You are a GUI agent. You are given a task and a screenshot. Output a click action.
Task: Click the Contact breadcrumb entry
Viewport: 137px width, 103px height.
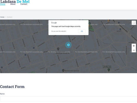pyautogui.click(x=10, y=17)
